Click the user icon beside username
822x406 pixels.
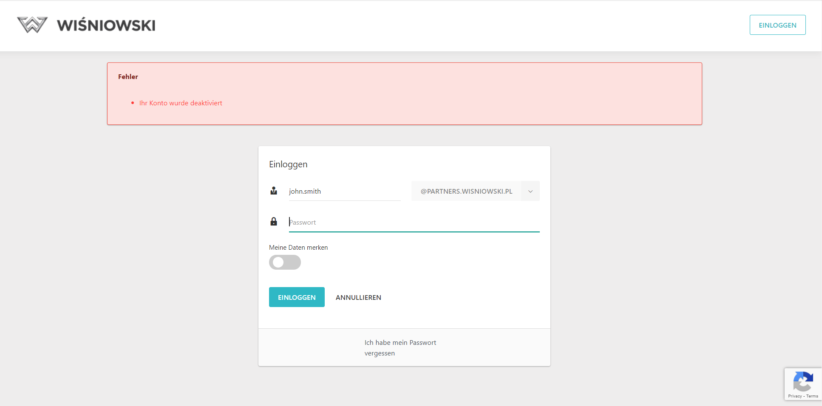pos(274,191)
